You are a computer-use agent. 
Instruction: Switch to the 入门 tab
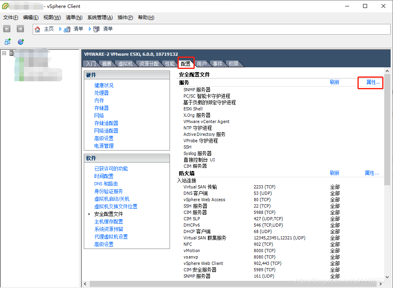pyautogui.click(x=91, y=64)
